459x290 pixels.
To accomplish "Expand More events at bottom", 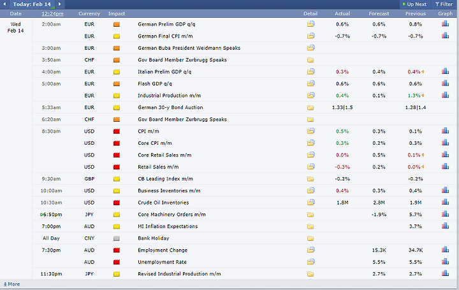I will [x=11, y=284].
